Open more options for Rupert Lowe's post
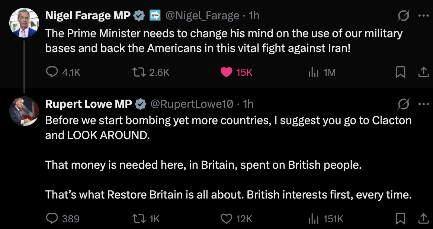The image size is (433, 229). point(423,104)
